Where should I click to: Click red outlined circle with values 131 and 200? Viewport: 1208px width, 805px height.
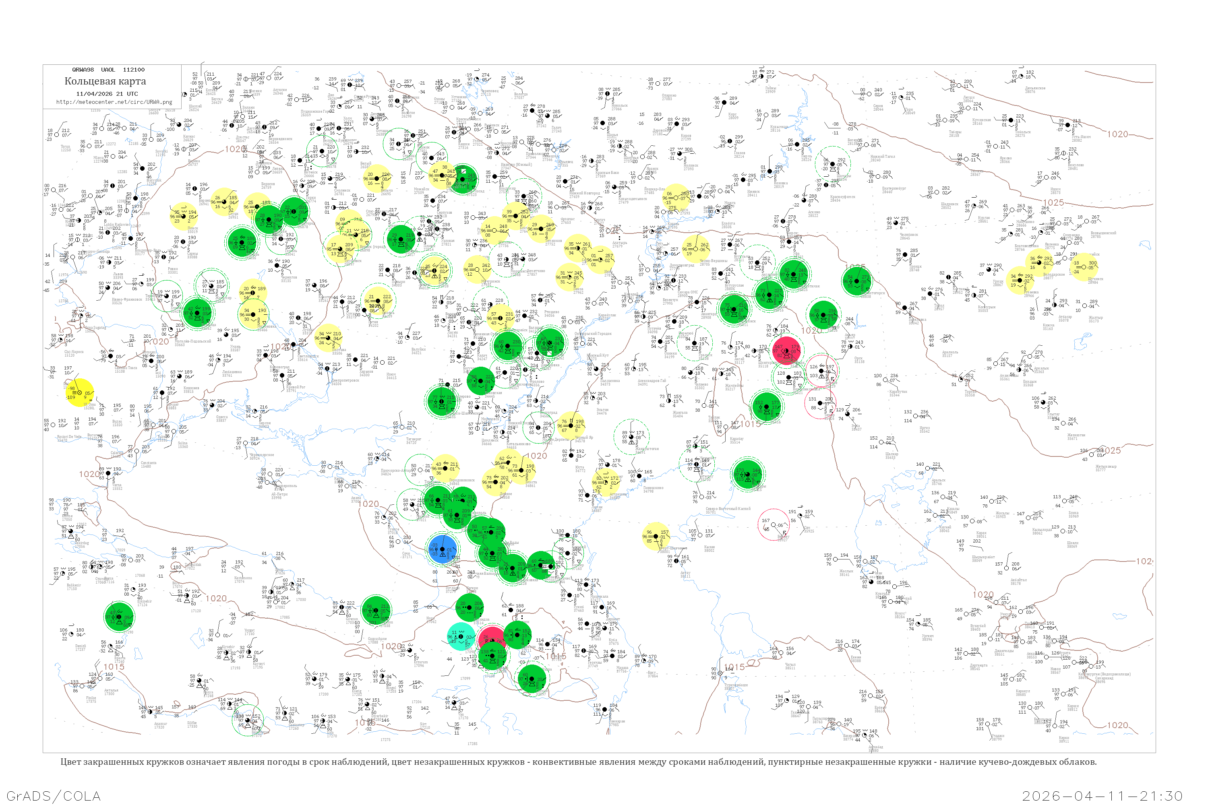[820, 402]
